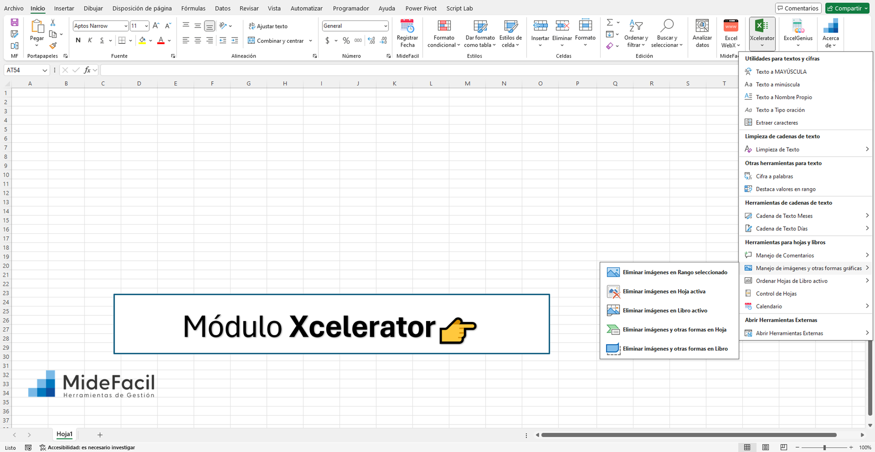The image size is (875, 452).
Task: Toggle Italic formatting (K)
Action: (90, 41)
